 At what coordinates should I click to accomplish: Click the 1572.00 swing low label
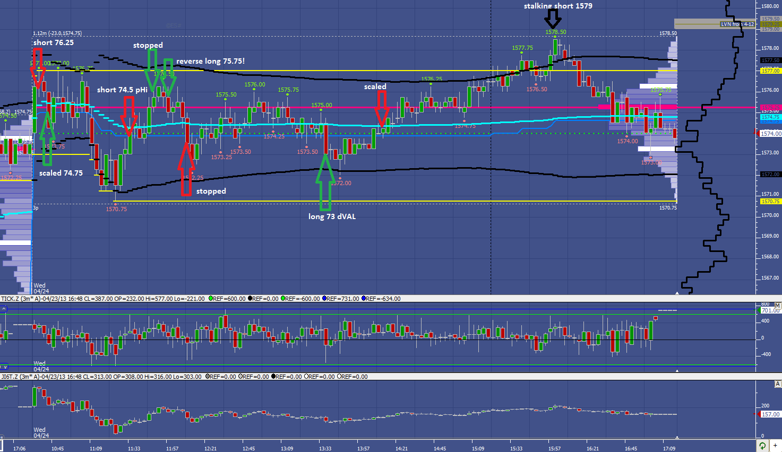(x=342, y=183)
